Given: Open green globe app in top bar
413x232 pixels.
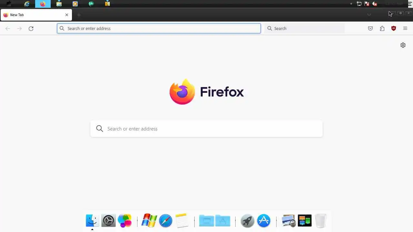Looking at the screenshot, I should [x=91, y=4].
